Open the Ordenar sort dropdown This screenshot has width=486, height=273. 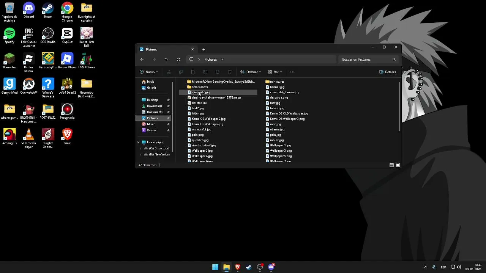click(251, 72)
